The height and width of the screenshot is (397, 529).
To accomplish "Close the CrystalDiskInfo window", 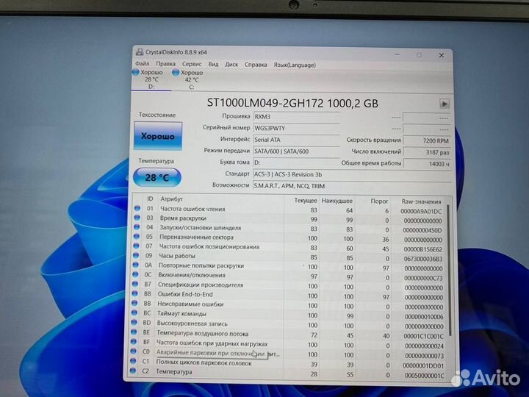I will (442, 55).
